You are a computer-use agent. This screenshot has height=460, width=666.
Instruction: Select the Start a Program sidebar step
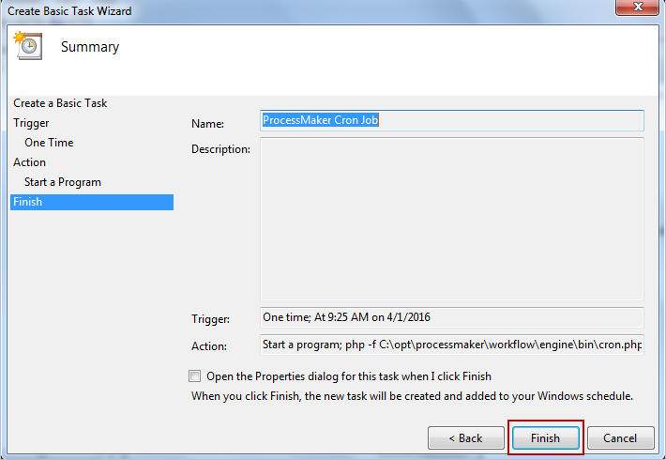[x=63, y=182]
